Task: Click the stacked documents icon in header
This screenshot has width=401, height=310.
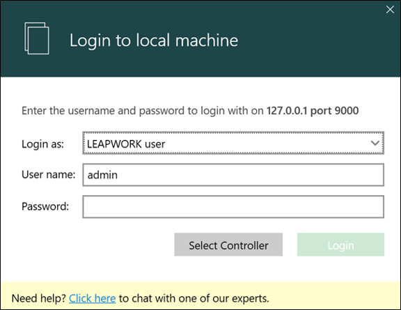Action: click(x=37, y=38)
